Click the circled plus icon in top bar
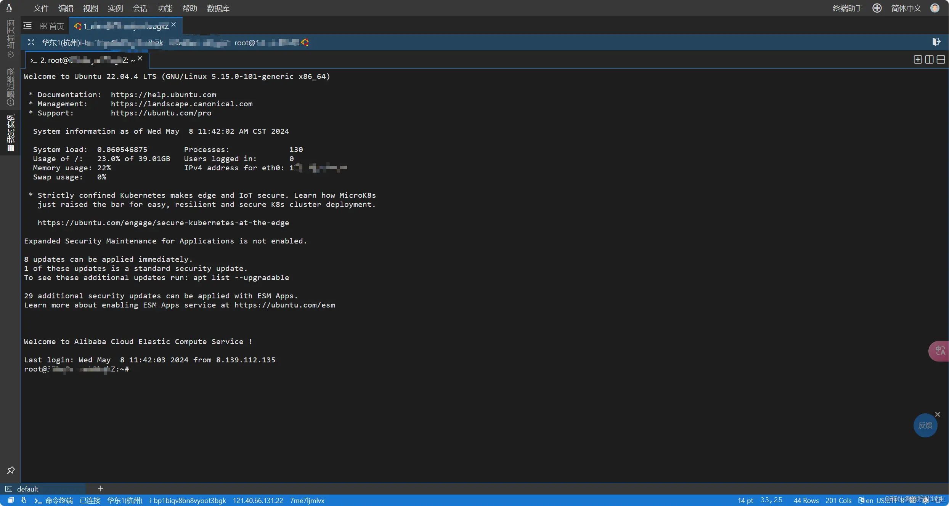 coord(877,8)
